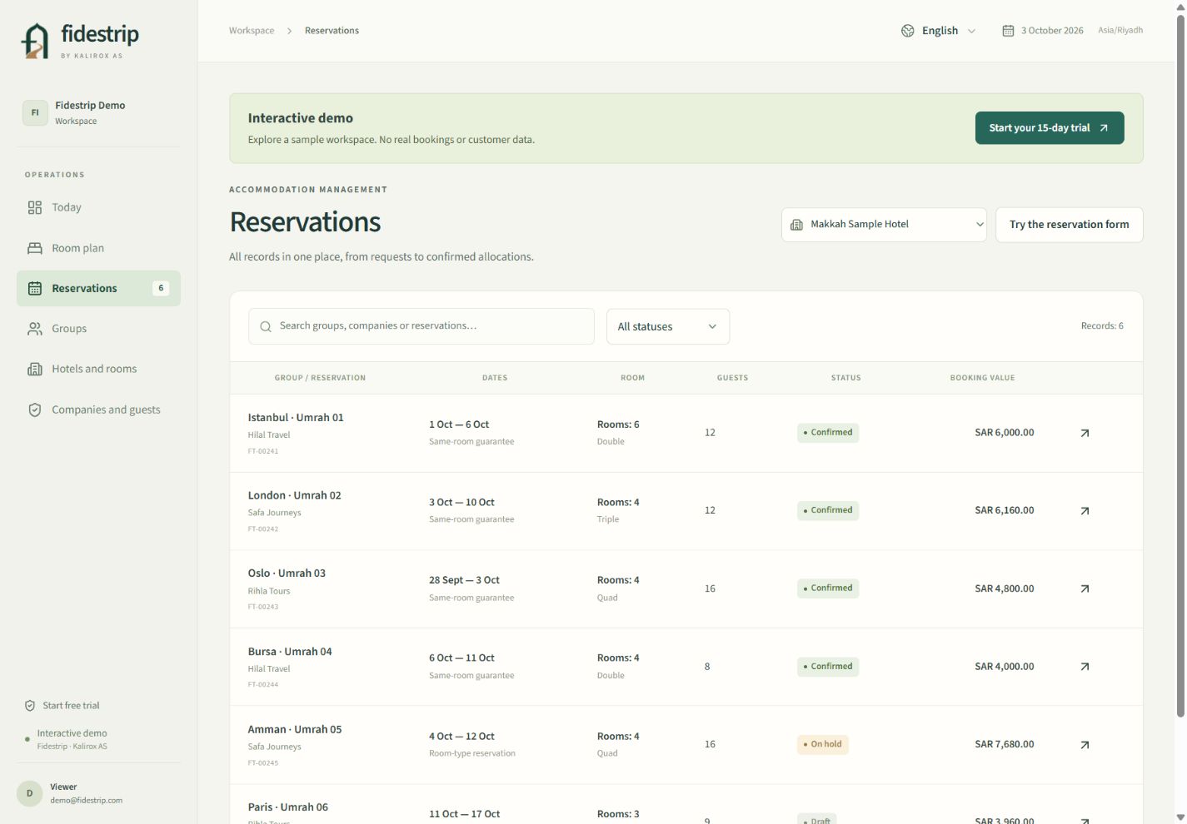Image resolution: width=1187 pixels, height=824 pixels.
Task: Click the calendar icon beside 3 October 2026
Action: (x=1008, y=31)
